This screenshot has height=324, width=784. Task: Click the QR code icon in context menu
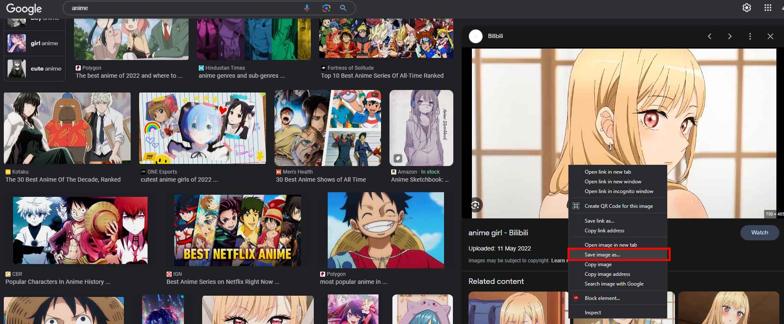click(576, 206)
